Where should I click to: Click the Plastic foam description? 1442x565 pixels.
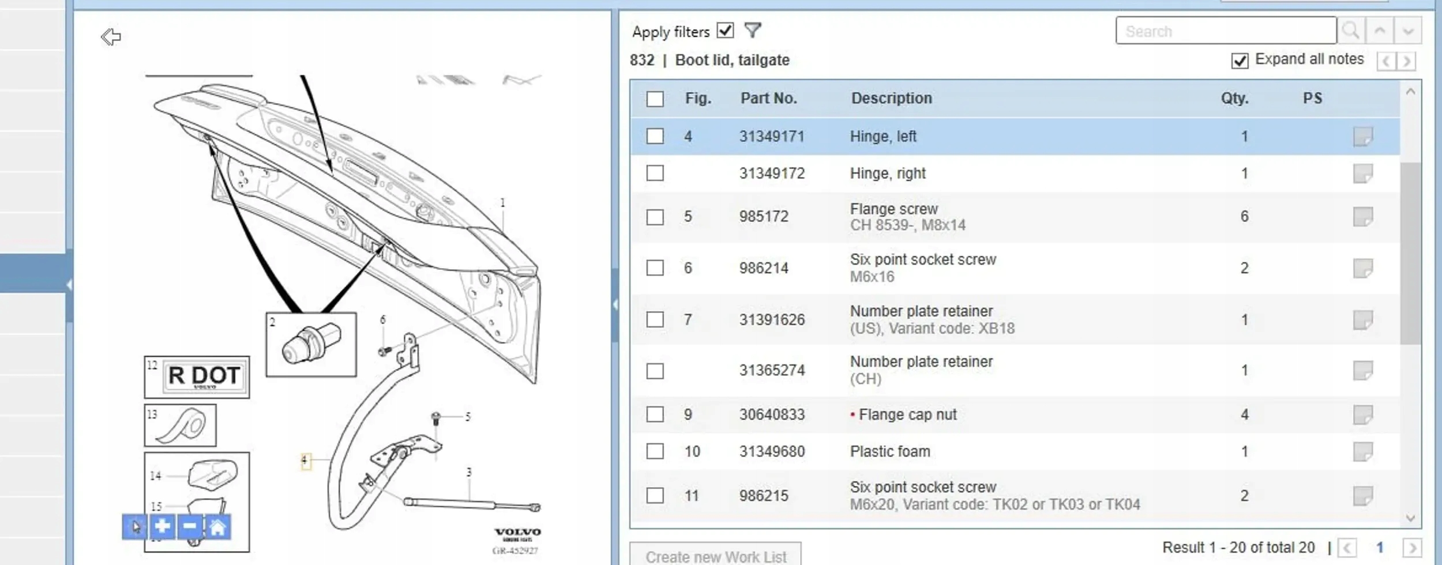[x=890, y=451]
